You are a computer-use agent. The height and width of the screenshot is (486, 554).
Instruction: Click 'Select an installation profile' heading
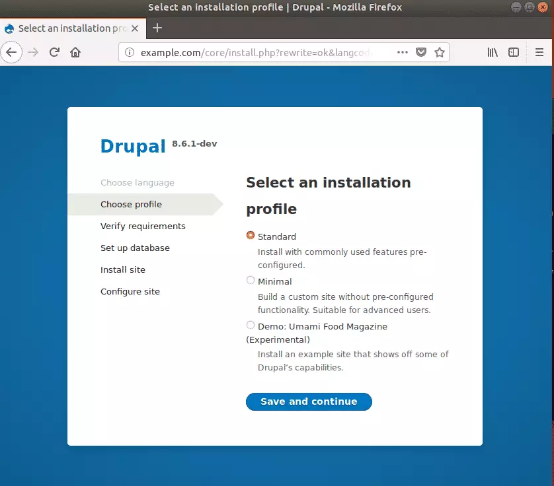pos(329,195)
